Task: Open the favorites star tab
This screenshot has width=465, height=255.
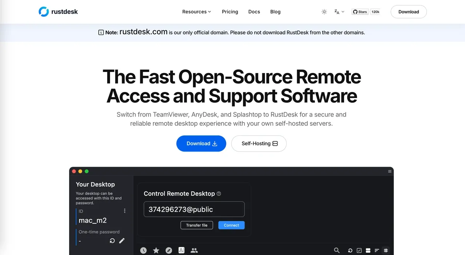Action: click(156, 250)
